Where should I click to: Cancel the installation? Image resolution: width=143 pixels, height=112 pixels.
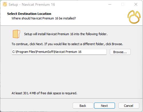point(129,106)
